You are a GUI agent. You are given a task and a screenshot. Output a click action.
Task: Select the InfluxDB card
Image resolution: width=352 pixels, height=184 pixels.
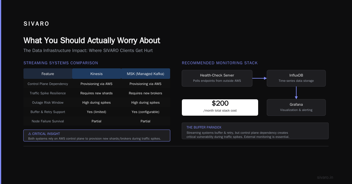(x=296, y=78)
